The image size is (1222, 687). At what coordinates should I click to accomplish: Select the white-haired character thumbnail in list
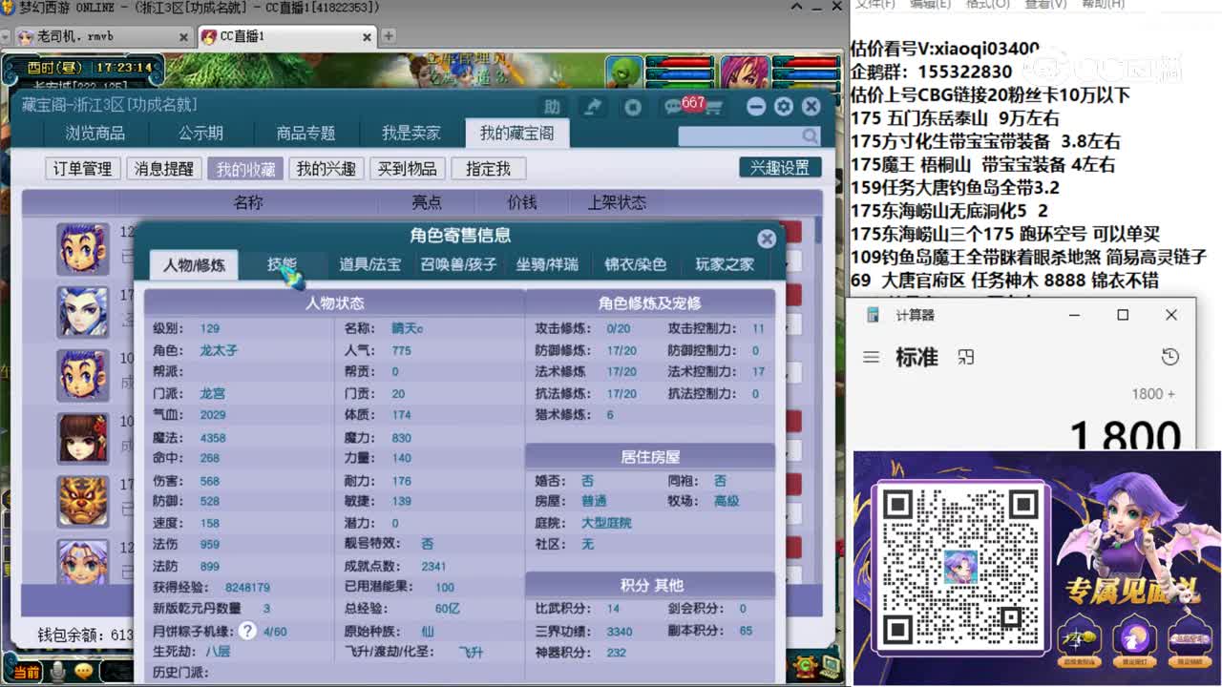pos(82,311)
